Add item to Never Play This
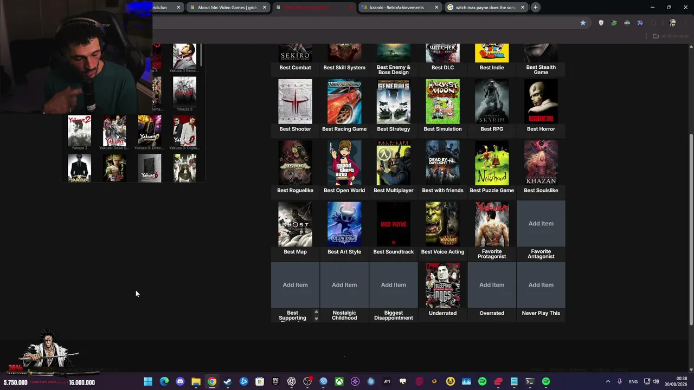This screenshot has width=694, height=390. pos(541,285)
